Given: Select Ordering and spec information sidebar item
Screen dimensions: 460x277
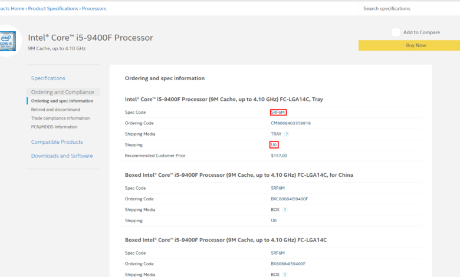Looking at the screenshot, I should (x=62, y=101).
